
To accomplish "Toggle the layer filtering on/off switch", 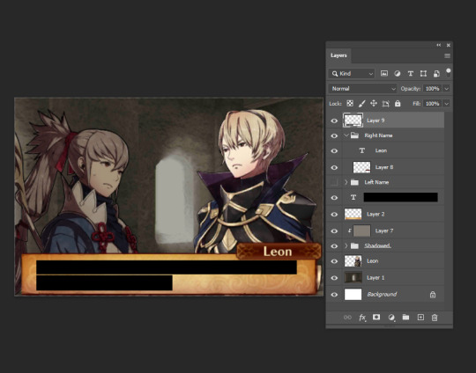I will click(x=448, y=72).
